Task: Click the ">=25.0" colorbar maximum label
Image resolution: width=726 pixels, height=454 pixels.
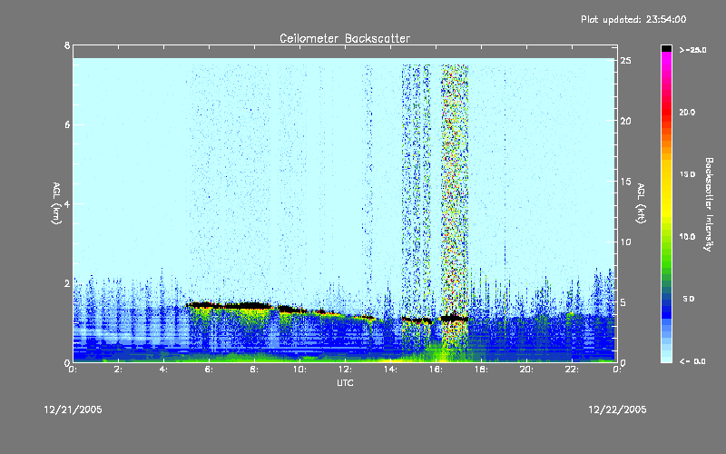Action: click(x=692, y=50)
